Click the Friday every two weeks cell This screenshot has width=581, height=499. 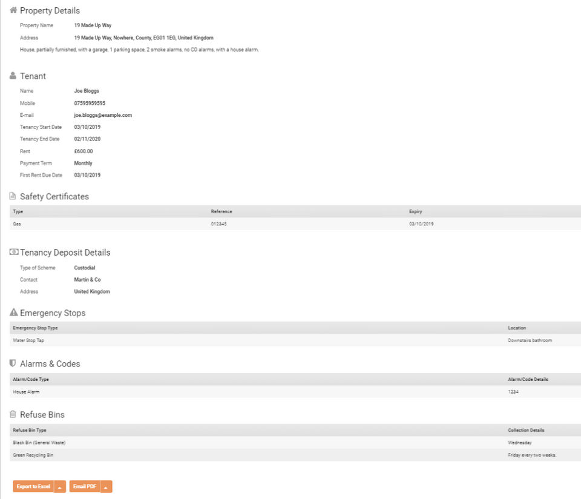pos(532,455)
